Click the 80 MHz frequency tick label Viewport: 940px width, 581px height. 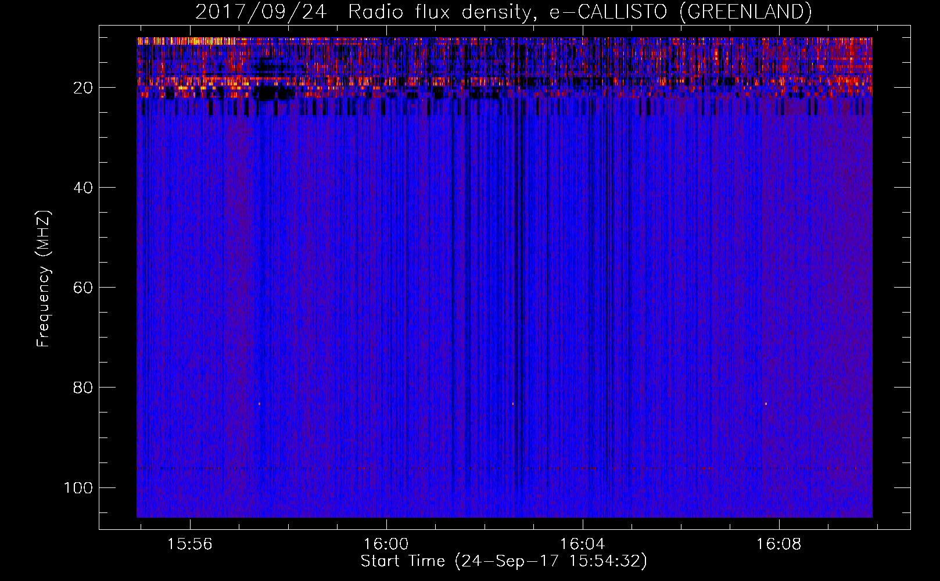click(x=84, y=388)
